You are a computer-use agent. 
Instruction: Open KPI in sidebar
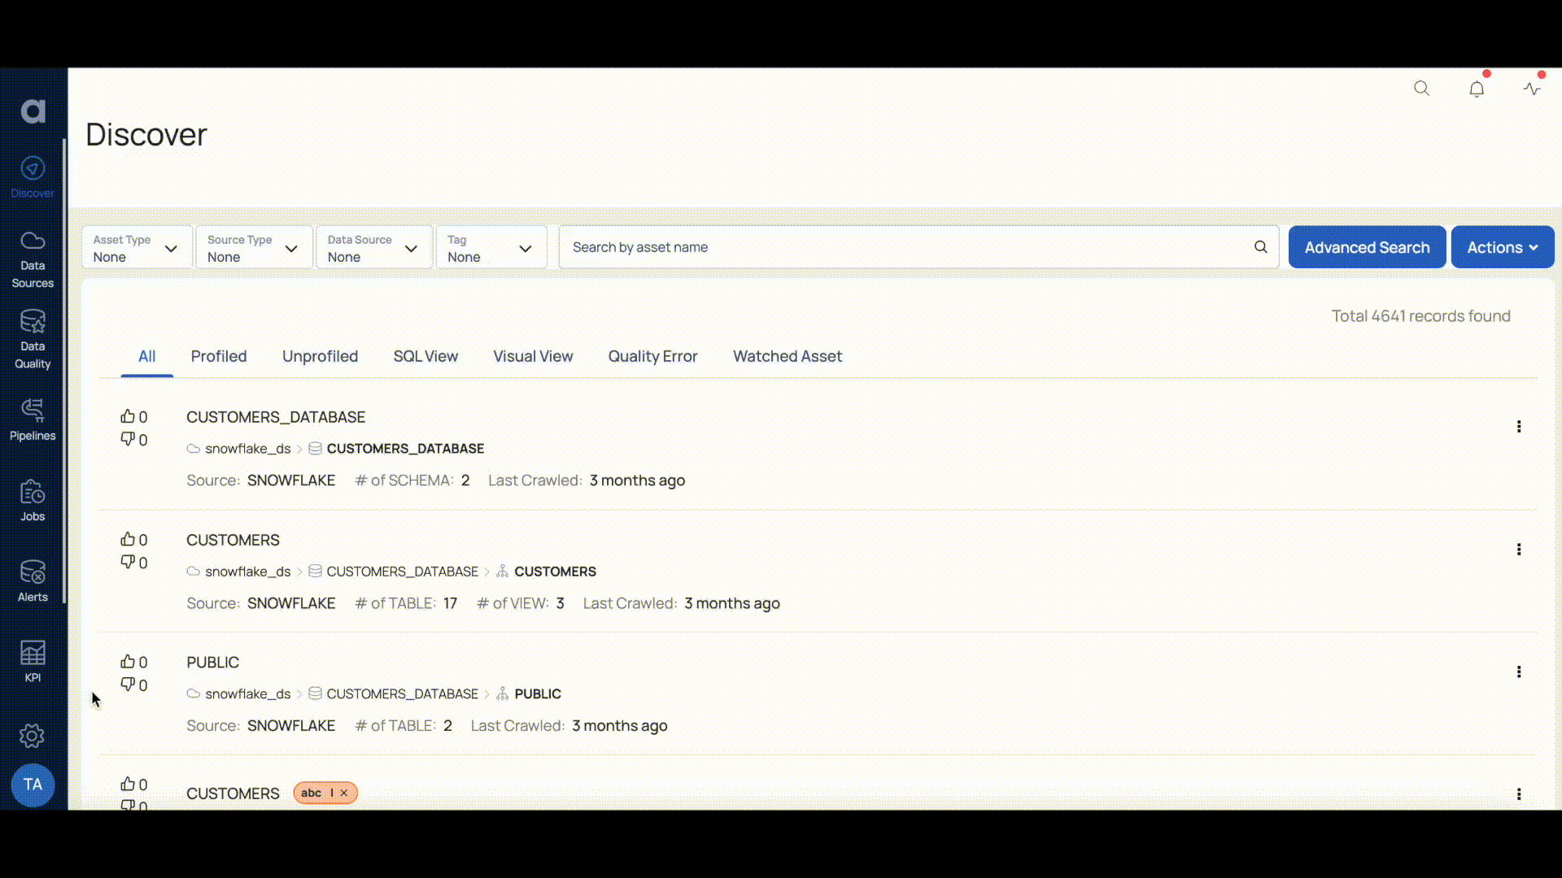(33, 661)
